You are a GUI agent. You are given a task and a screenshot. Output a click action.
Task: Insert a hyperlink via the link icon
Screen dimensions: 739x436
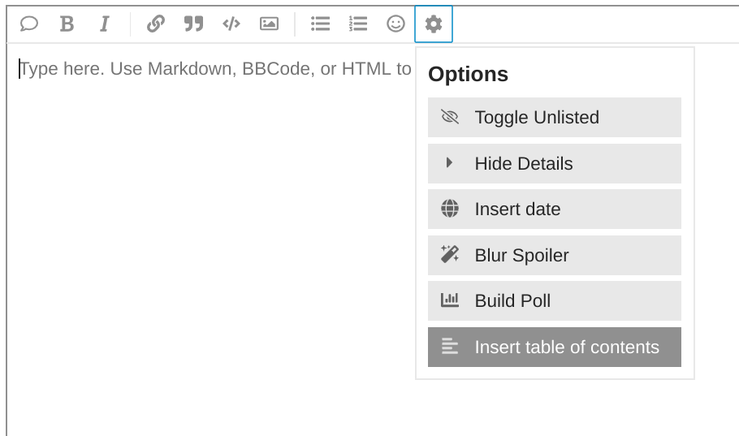click(x=156, y=24)
